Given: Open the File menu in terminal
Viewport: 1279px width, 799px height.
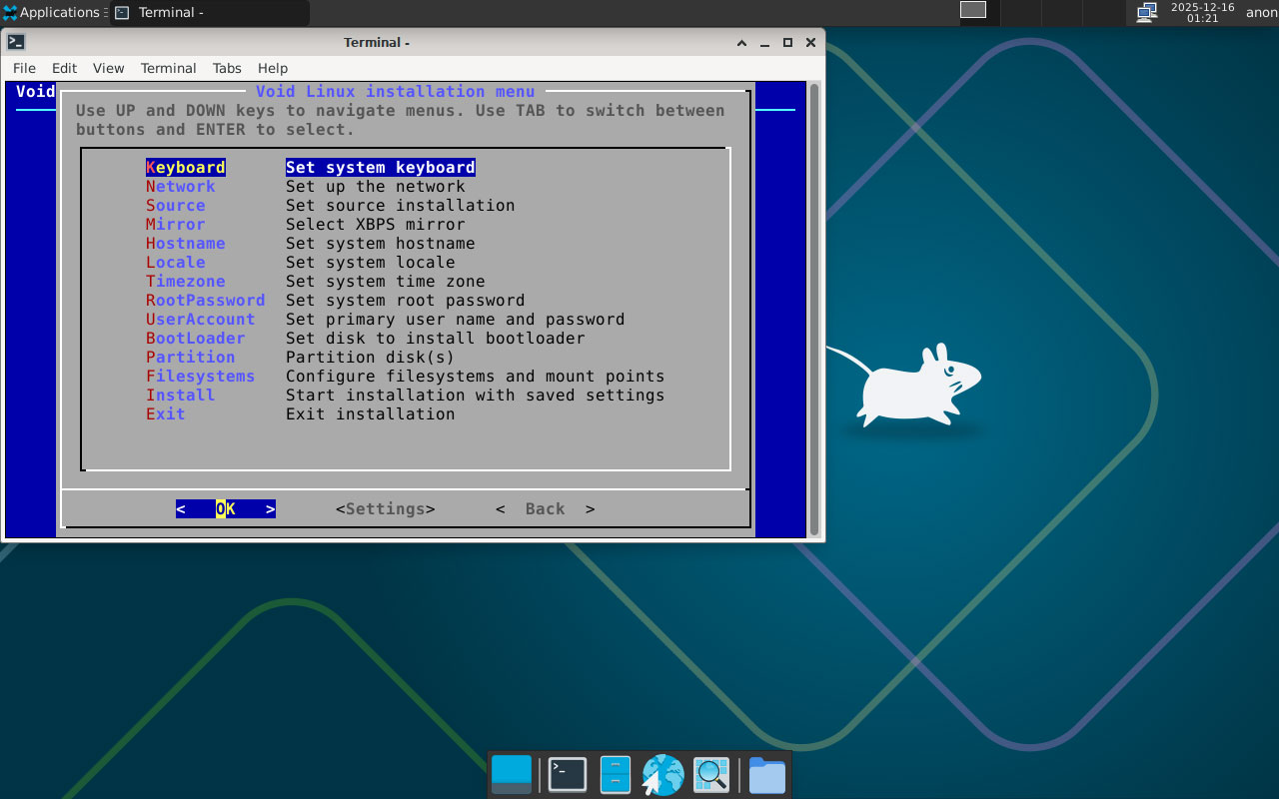Looking at the screenshot, I should click(24, 68).
